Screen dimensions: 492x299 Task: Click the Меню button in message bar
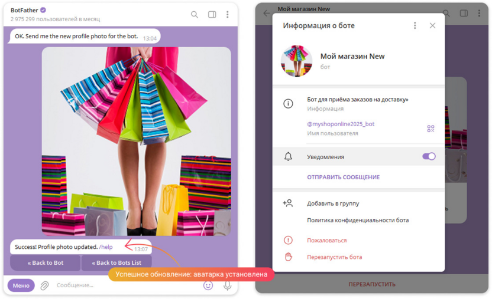tap(21, 285)
